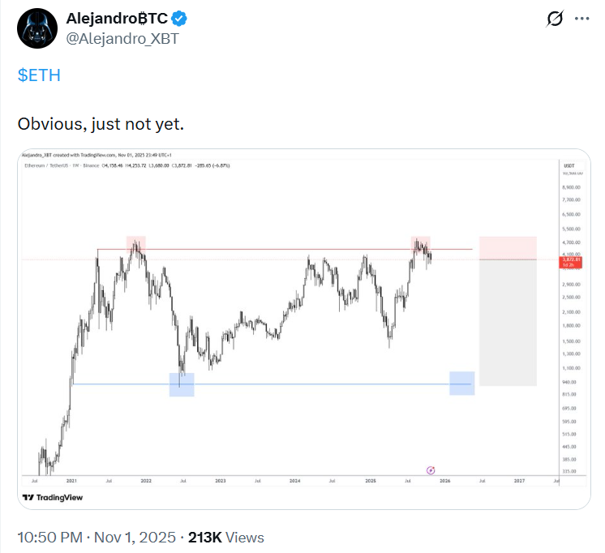Open the $ETH cashtag link
The image size is (605, 553).
click(x=39, y=75)
